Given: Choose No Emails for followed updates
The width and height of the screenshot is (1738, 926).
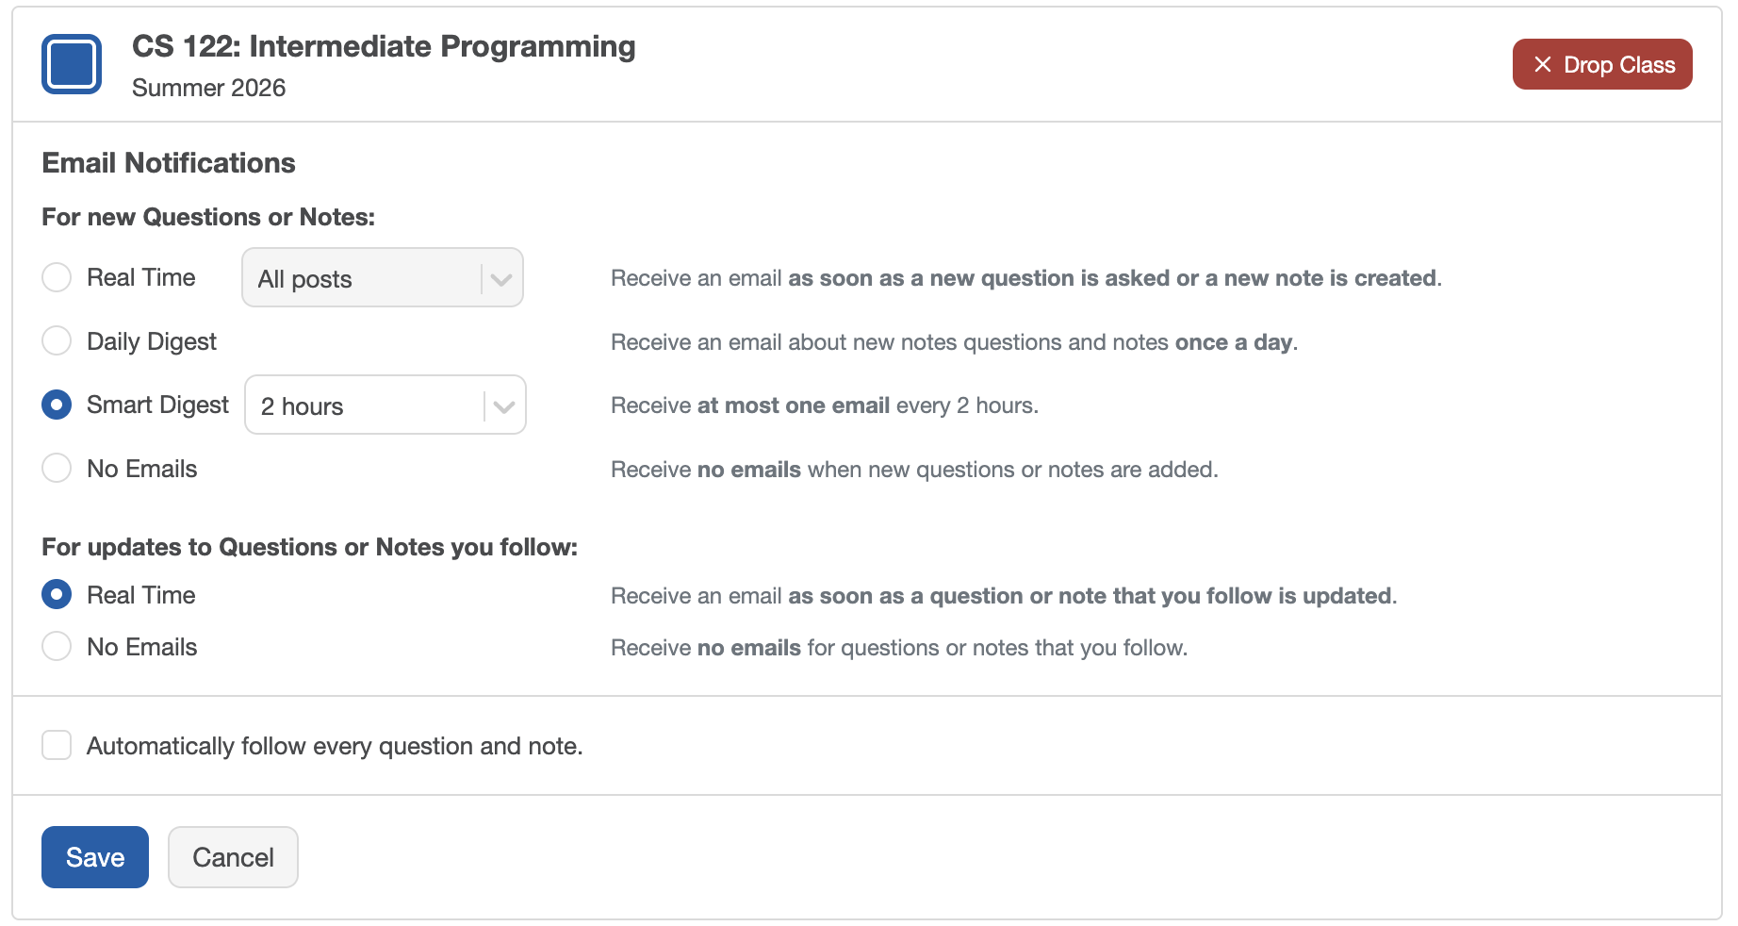Looking at the screenshot, I should [x=57, y=647].
